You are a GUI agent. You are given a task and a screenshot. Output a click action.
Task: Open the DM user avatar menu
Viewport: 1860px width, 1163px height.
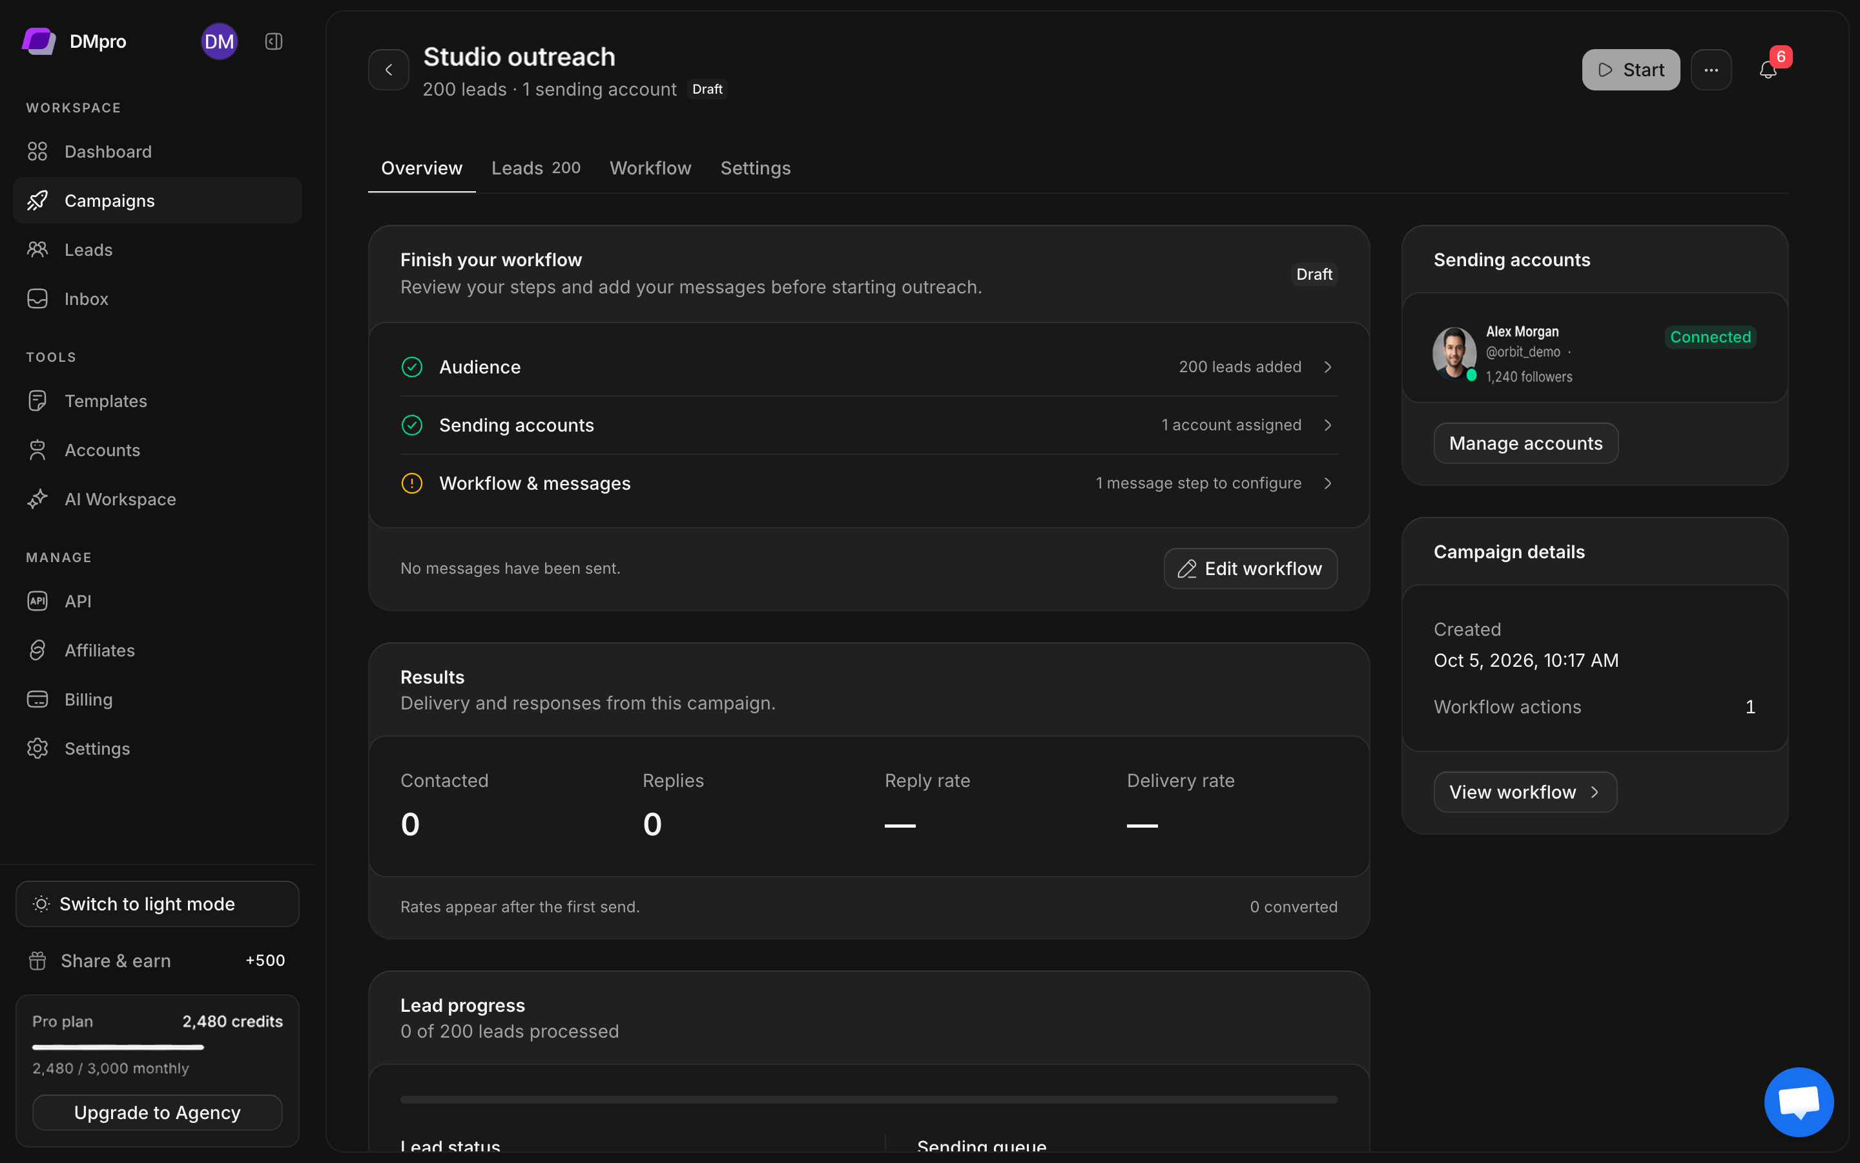coord(219,41)
